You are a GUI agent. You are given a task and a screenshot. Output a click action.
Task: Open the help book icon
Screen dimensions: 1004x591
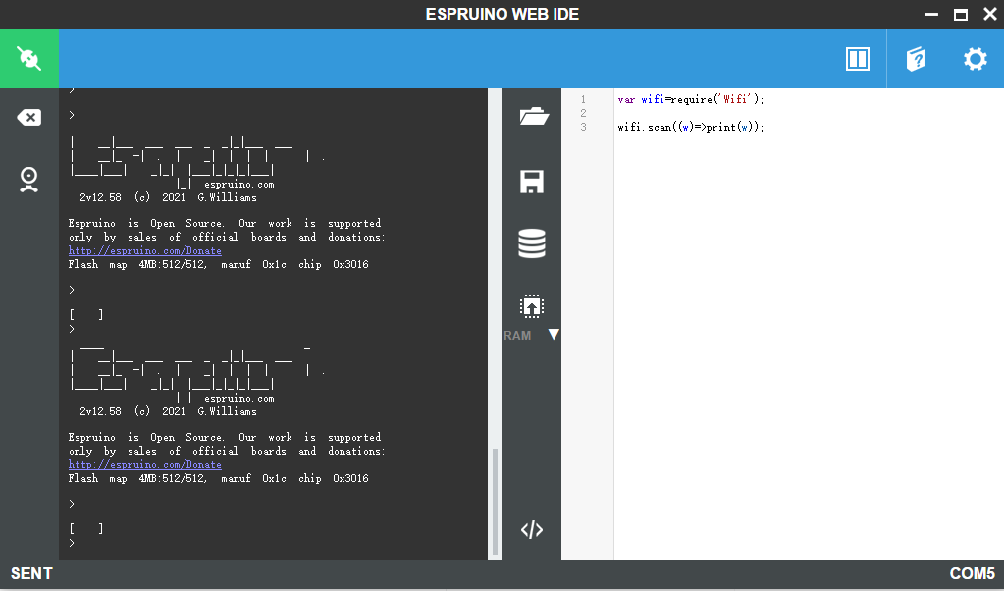pyautogui.click(x=916, y=59)
